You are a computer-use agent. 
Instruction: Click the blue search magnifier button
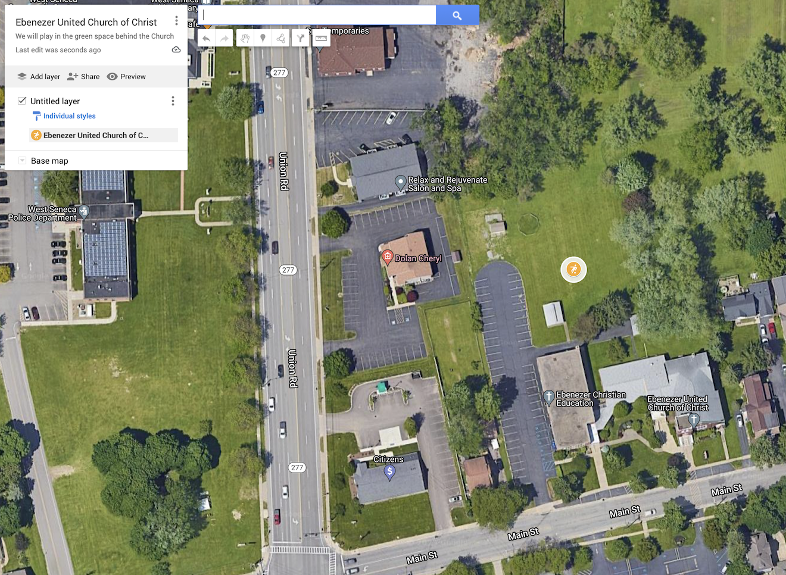pyautogui.click(x=457, y=15)
